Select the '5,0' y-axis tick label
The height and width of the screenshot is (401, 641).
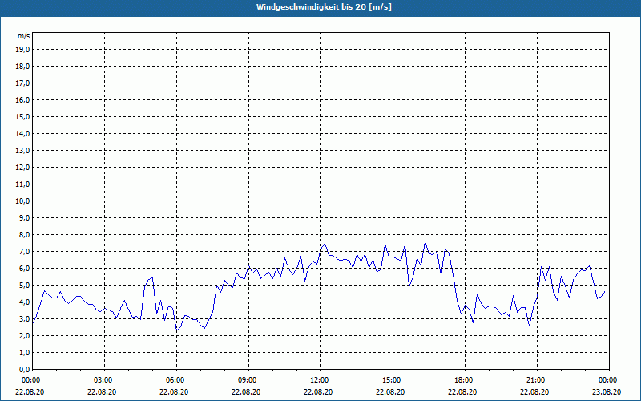(x=24, y=286)
